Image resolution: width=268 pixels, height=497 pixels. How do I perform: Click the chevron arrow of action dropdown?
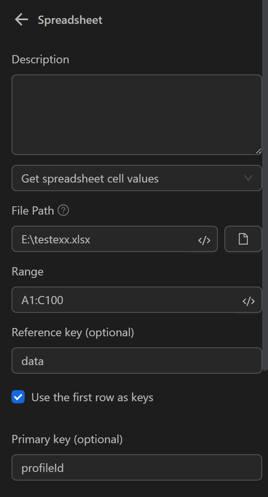tap(248, 178)
